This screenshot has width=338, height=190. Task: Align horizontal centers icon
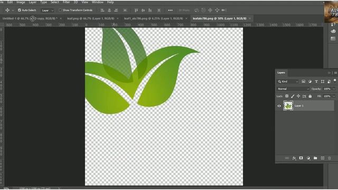pyautogui.click(x=109, y=10)
